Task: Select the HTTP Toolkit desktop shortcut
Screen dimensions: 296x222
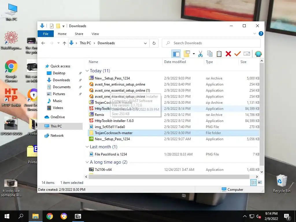Action: [x=11, y=98]
